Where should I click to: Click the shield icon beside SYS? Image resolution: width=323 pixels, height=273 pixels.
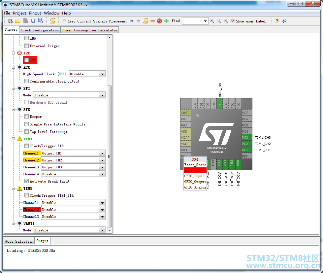point(19,109)
